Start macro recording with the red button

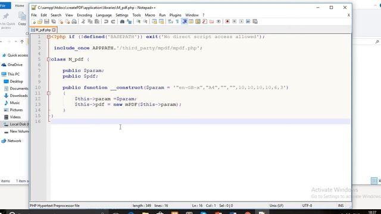(x=227, y=21)
